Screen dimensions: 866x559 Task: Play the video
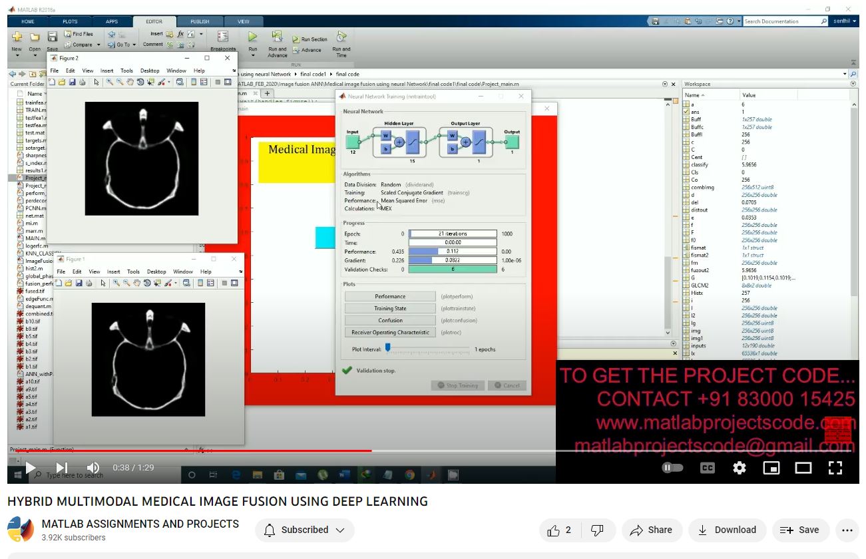(30, 468)
